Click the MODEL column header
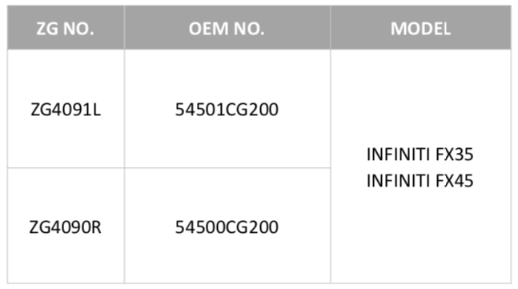The height and width of the screenshot is (289, 518). coord(420,28)
